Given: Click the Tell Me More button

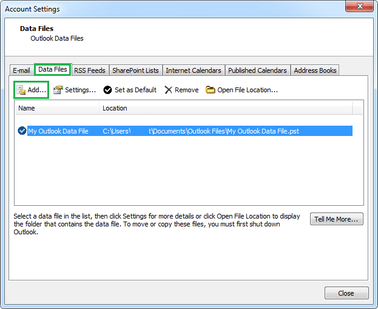Looking at the screenshot, I should [336, 219].
